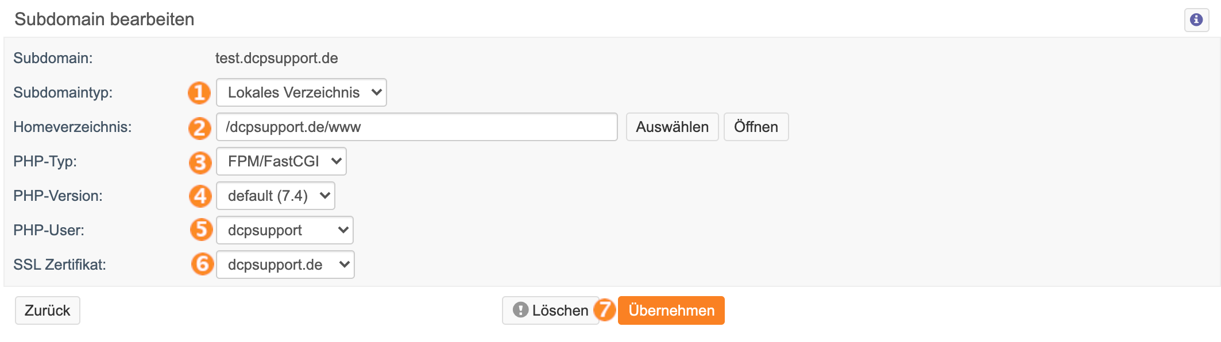Click the warning icon inside Löschen button
Image resolution: width=1221 pixels, height=342 pixels.
tap(520, 310)
